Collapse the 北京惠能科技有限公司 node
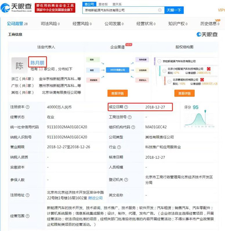Viewport: 225px width, 231px height. click(x=169, y=81)
